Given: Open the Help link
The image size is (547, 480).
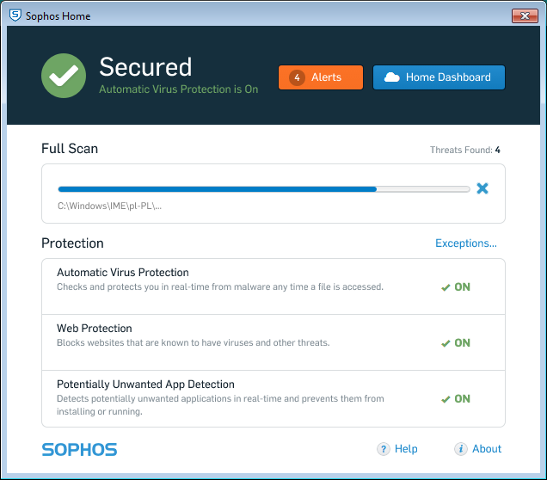Looking at the screenshot, I should point(406,449).
